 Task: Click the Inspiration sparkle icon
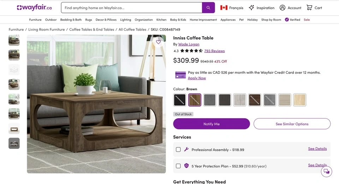point(251,8)
